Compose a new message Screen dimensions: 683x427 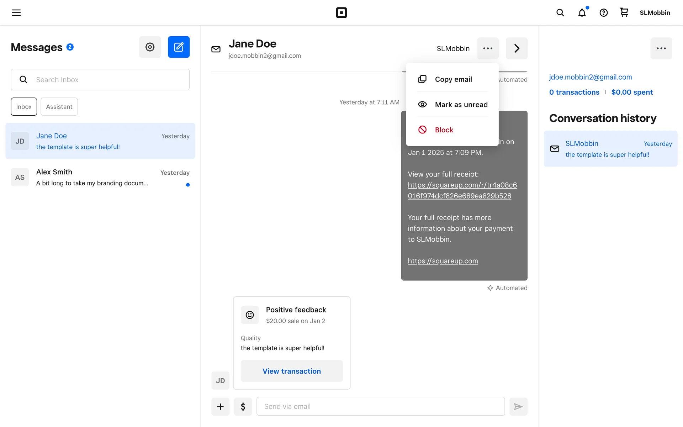pos(179,47)
